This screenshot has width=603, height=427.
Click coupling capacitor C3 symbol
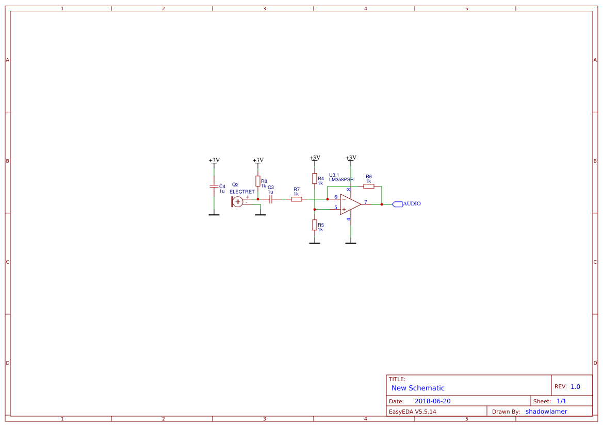click(x=270, y=198)
